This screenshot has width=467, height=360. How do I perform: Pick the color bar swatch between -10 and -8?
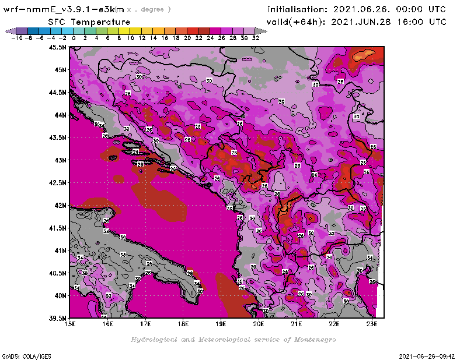tap(22, 31)
